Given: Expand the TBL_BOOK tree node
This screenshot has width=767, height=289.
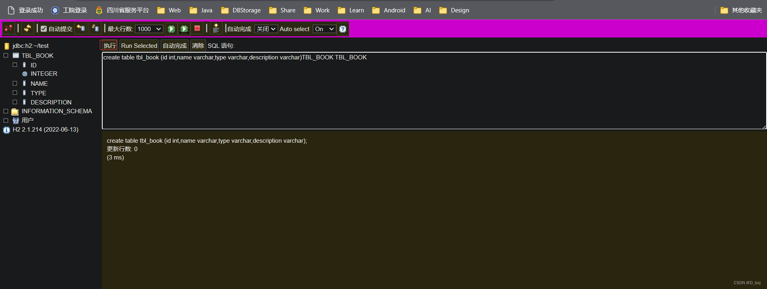Looking at the screenshot, I should coord(6,55).
